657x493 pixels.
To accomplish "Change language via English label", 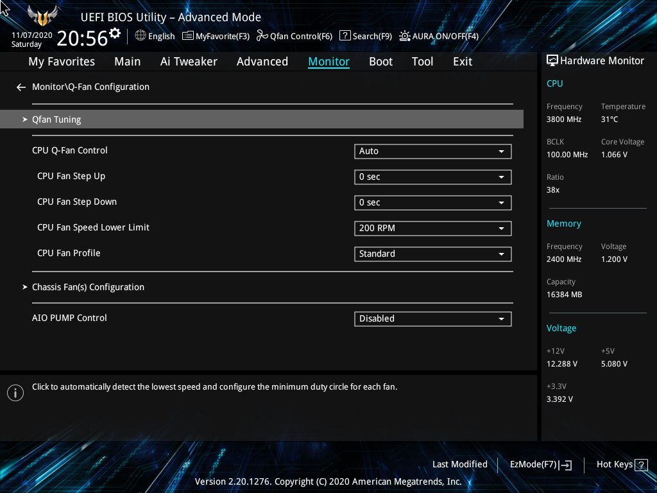I will pyautogui.click(x=161, y=37).
